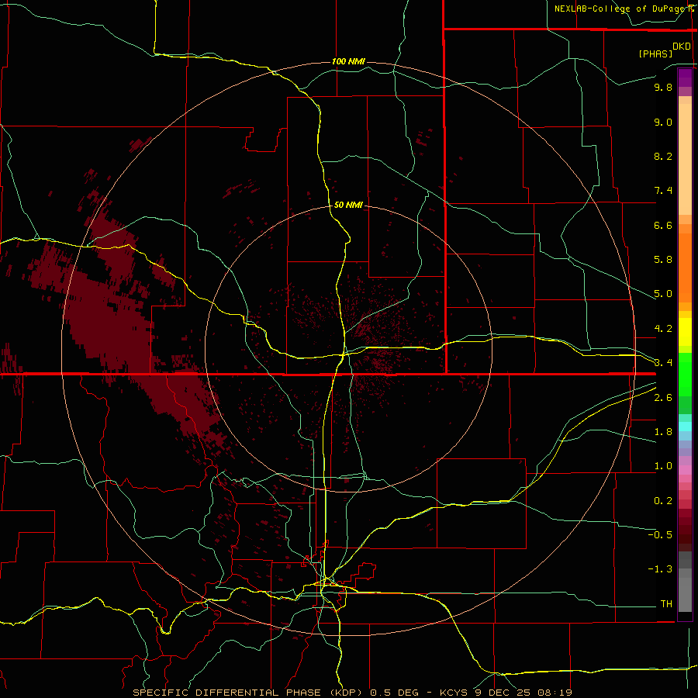Click the 2.6 legend value
Viewport: 698px width, 698px height.
point(663,398)
